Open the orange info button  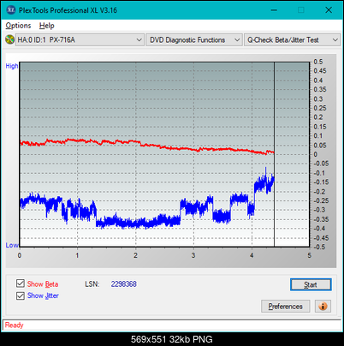pyautogui.click(x=323, y=306)
